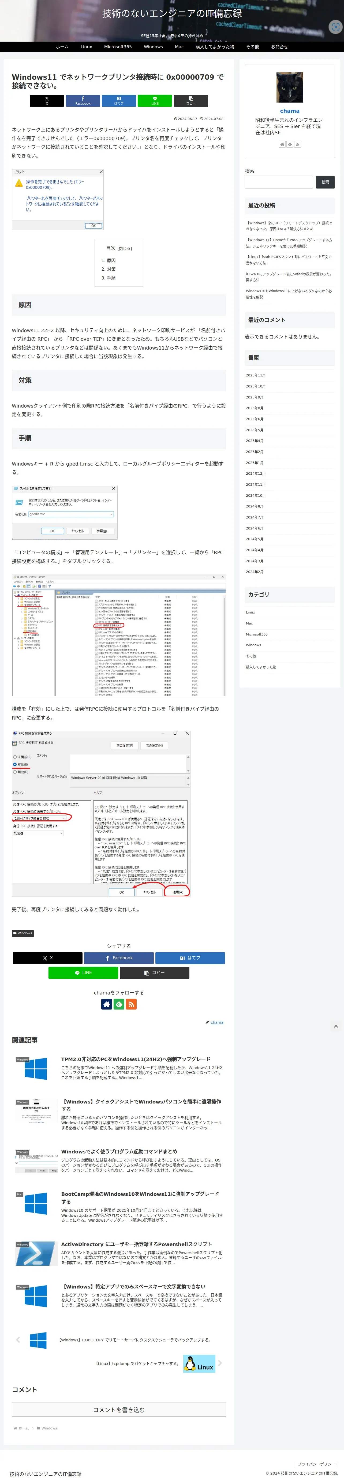Open the recent post about fstab CIFS mount
Screen dimensions: 344x1481
(289, 260)
